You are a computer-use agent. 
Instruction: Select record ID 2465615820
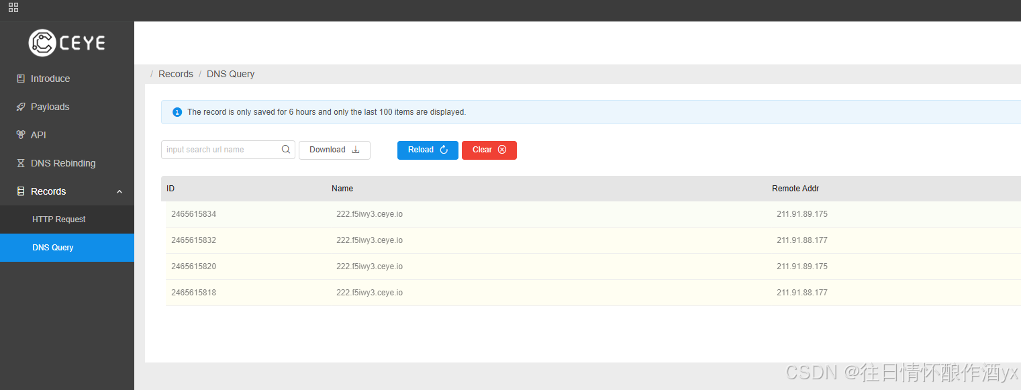(194, 266)
